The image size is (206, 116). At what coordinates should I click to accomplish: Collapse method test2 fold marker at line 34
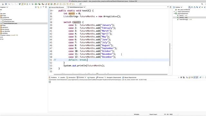pyautogui.click(x=53, y=11)
